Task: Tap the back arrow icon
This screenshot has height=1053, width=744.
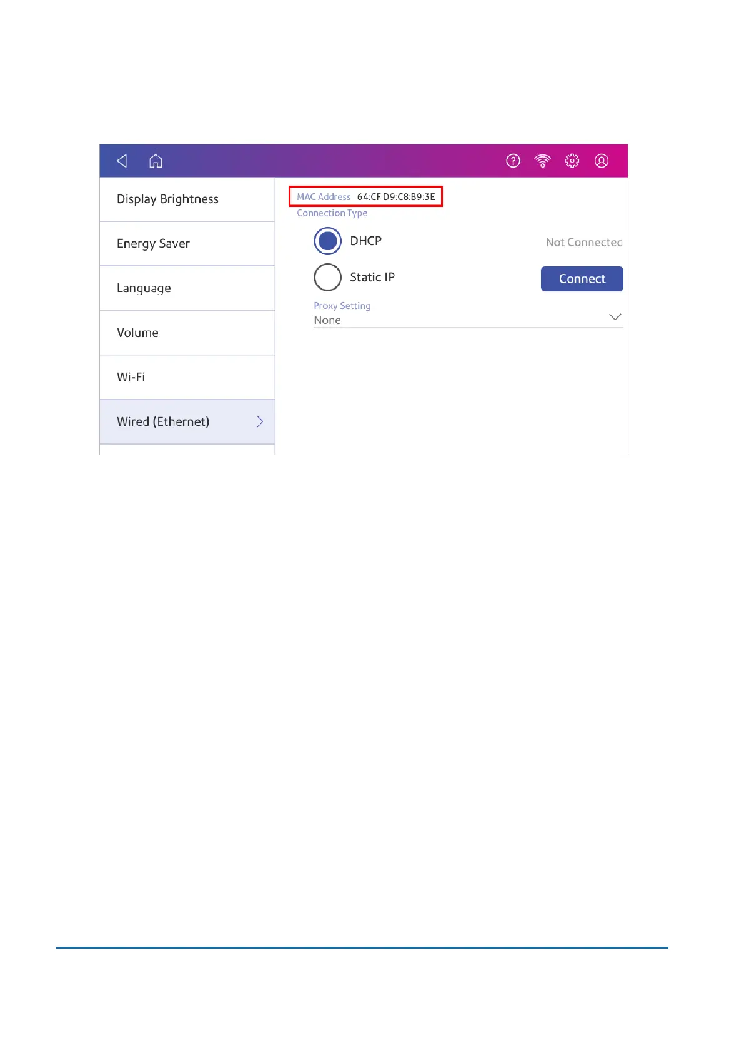Action: click(x=122, y=161)
